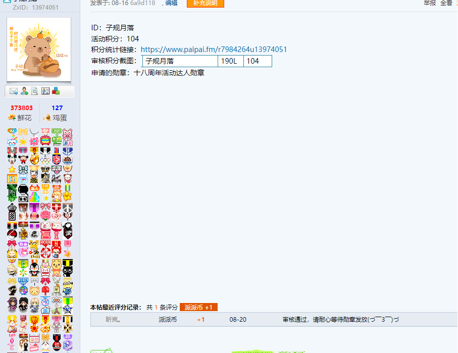The height and width of the screenshot is (353, 458).
Task: Click the Olympic rings medal
Action: point(45,156)
